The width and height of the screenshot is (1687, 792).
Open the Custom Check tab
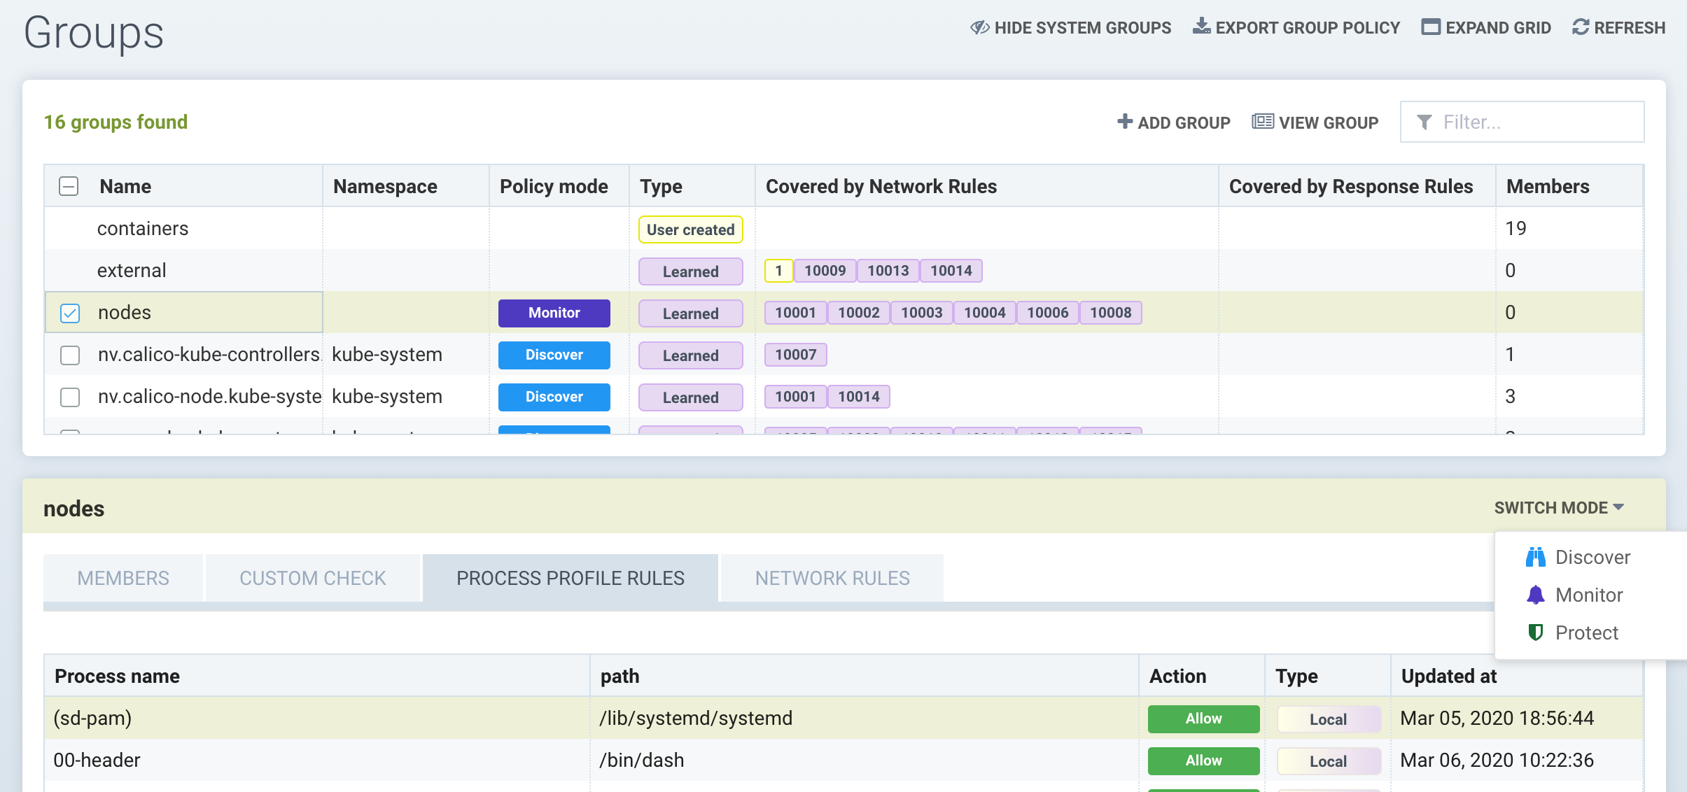(x=312, y=578)
